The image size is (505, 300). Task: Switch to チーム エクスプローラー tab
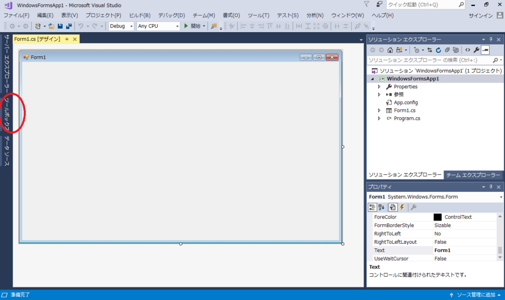(x=473, y=175)
